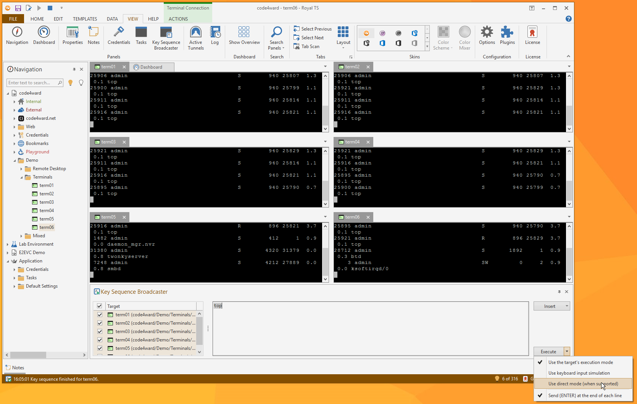
Task: Open the Execute button dropdown arrow
Action: click(566, 351)
